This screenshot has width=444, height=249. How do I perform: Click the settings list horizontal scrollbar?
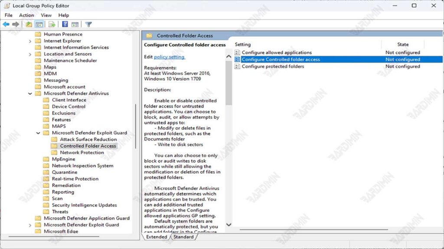pos(314,230)
